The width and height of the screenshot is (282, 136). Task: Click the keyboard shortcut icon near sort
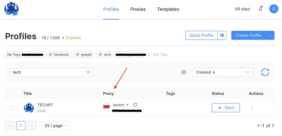click(184, 72)
